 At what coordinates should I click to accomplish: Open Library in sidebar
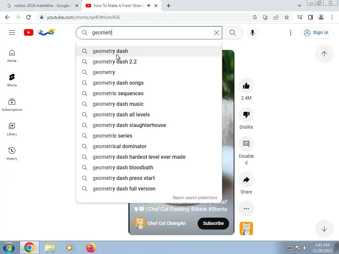[12, 129]
